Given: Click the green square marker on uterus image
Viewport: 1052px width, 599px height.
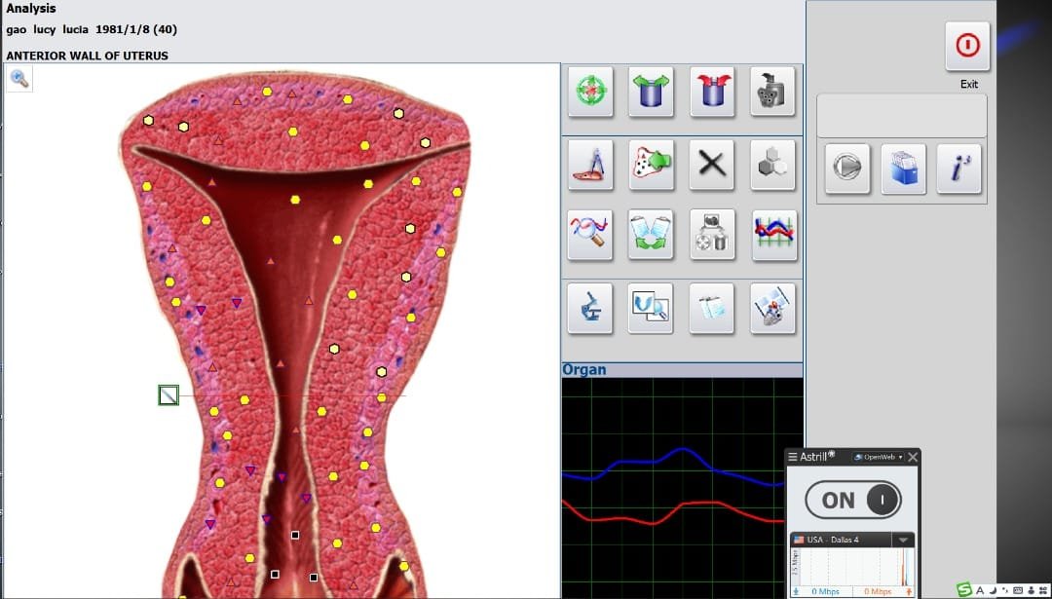Looking at the screenshot, I should [169, 394].
